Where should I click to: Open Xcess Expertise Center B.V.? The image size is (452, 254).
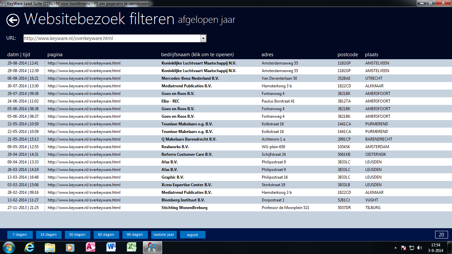(187, 185)
